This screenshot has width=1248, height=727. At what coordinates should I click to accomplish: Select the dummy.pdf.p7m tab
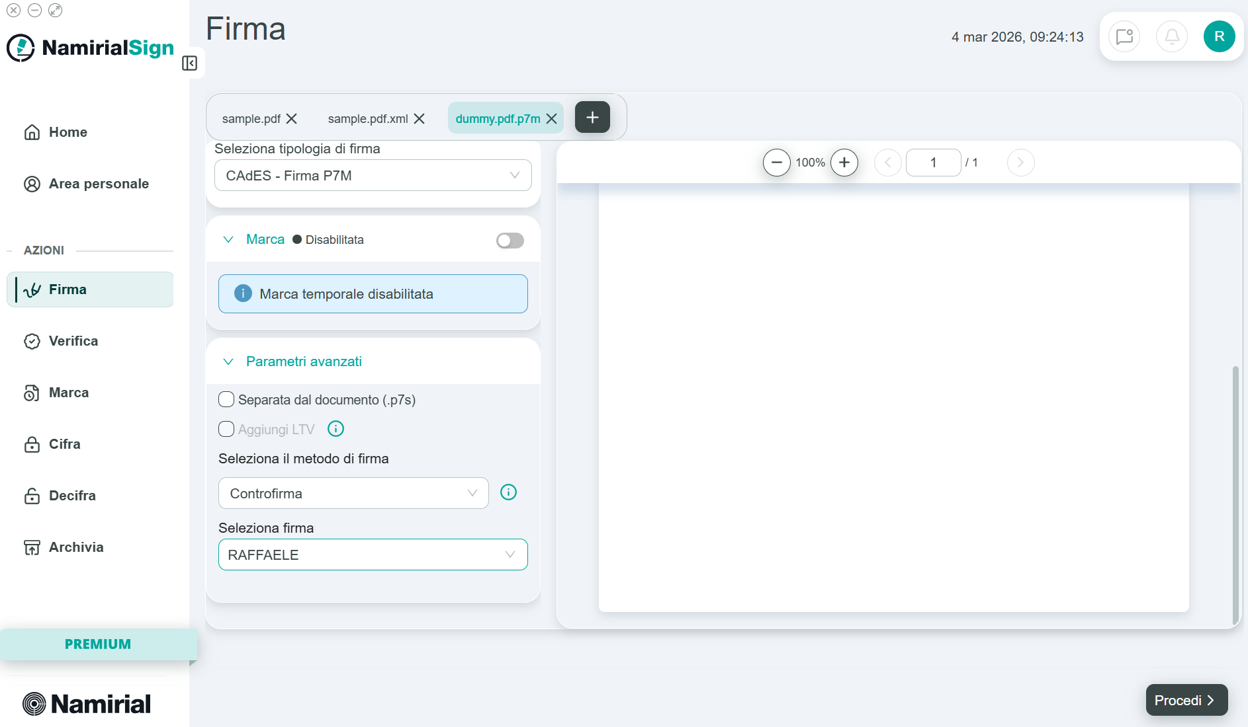498,119
